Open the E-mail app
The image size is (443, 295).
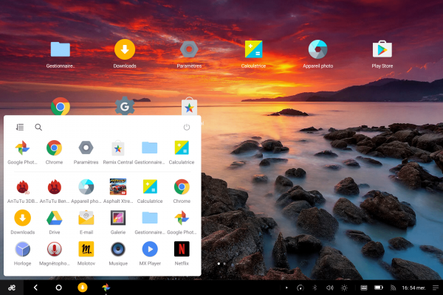click(x=86, y=218)
